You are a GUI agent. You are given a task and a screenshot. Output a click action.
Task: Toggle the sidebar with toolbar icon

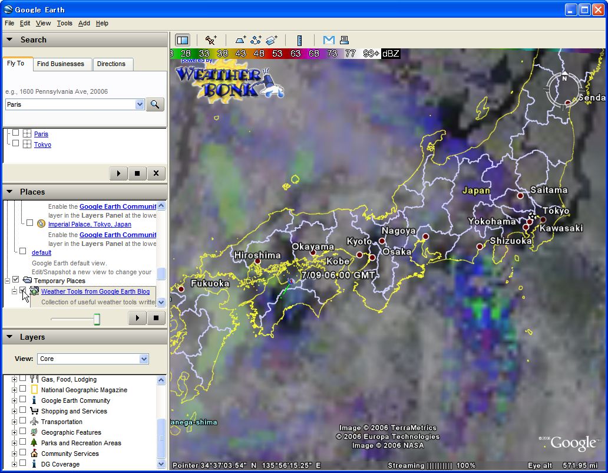point(182,40)
